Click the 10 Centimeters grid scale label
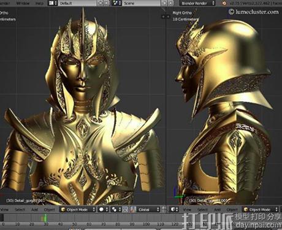Screen dimensions: 282x230 click(x=185, y=19)
